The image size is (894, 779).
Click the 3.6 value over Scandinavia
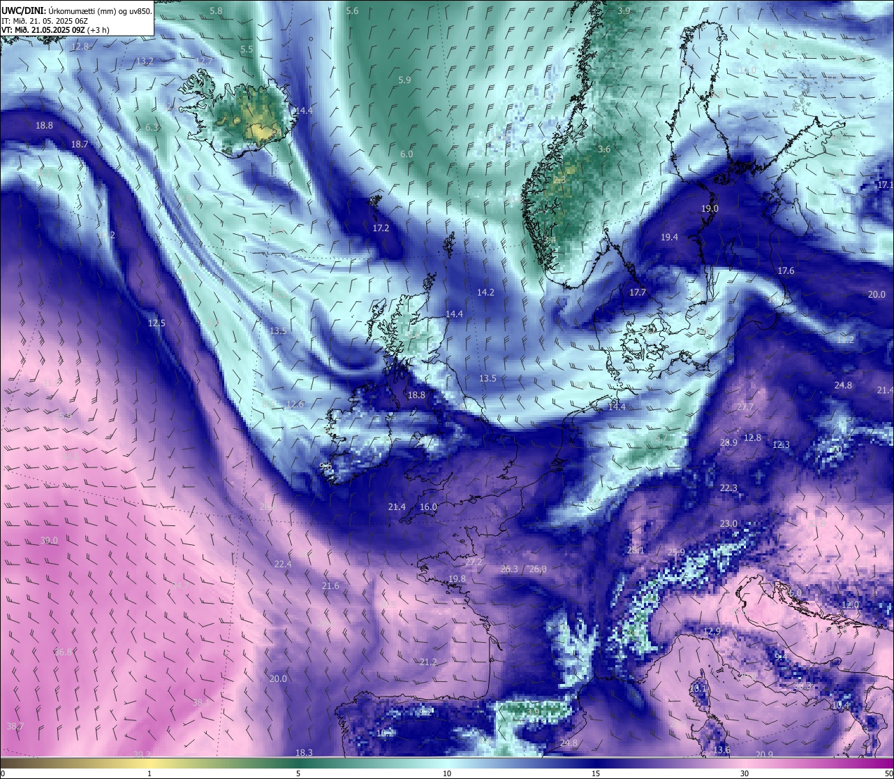pyautogui.click(x=604, y=150)
